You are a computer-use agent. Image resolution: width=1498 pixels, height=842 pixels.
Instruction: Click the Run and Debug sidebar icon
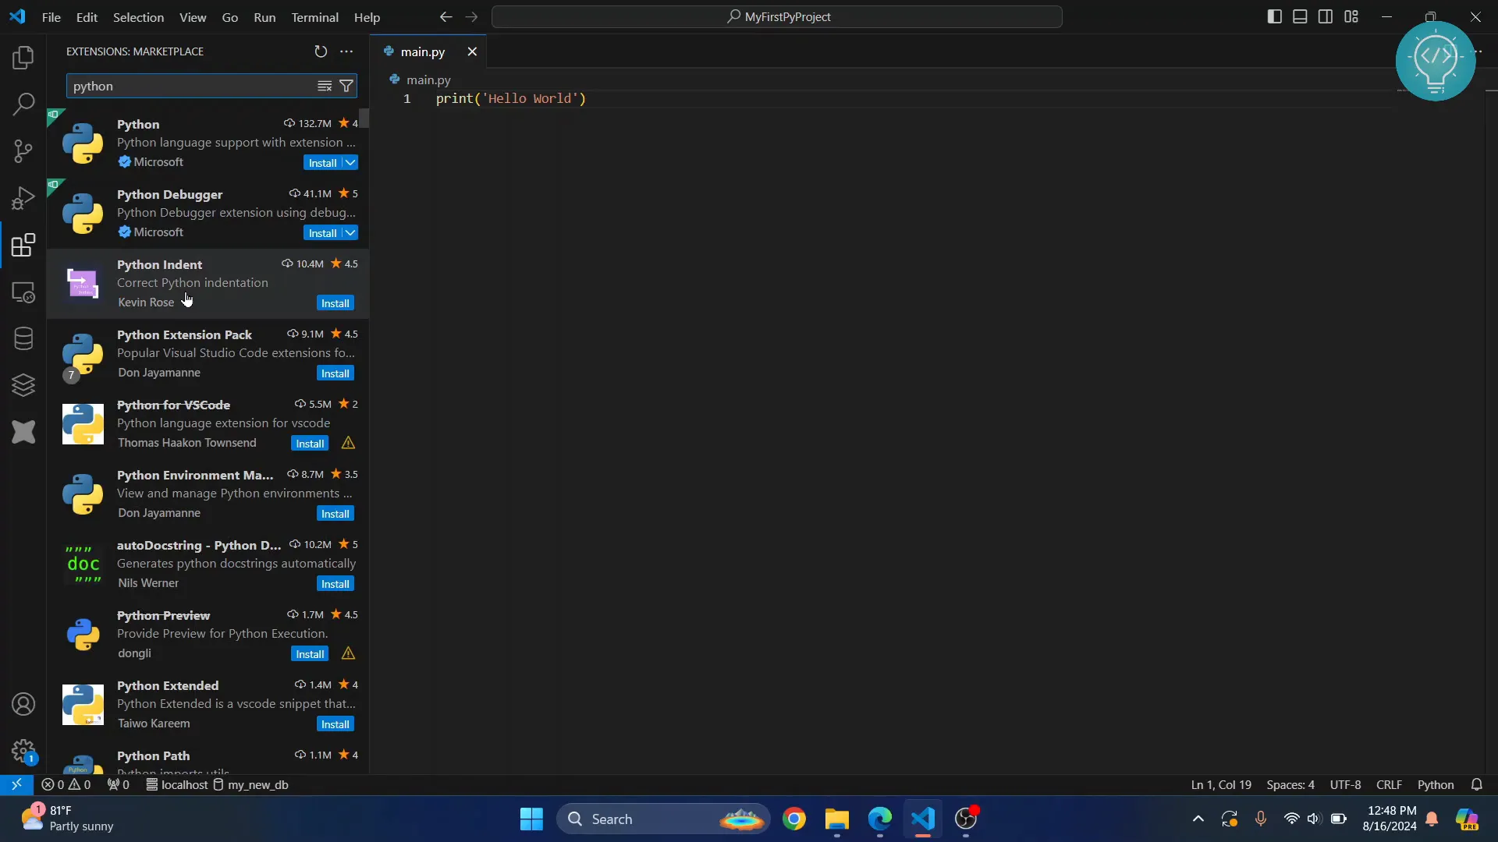(x=23, y=197)
